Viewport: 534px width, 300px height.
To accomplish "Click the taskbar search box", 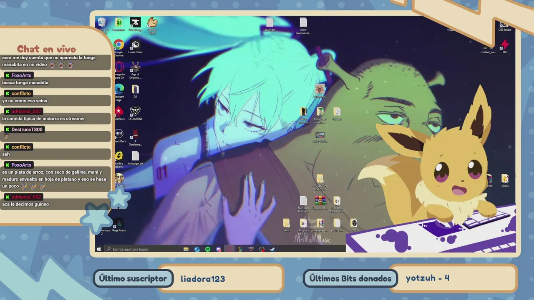I will coord(141,249).
